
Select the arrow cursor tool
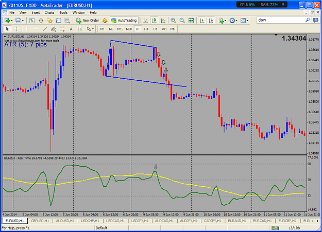[8, 29]
